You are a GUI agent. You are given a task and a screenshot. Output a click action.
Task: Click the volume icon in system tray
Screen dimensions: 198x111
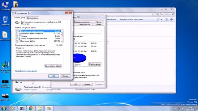[182, 108]
